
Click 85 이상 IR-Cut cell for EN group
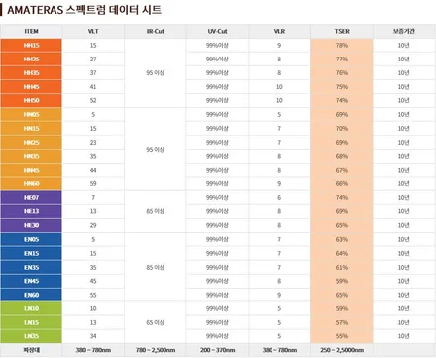point(156,267)
